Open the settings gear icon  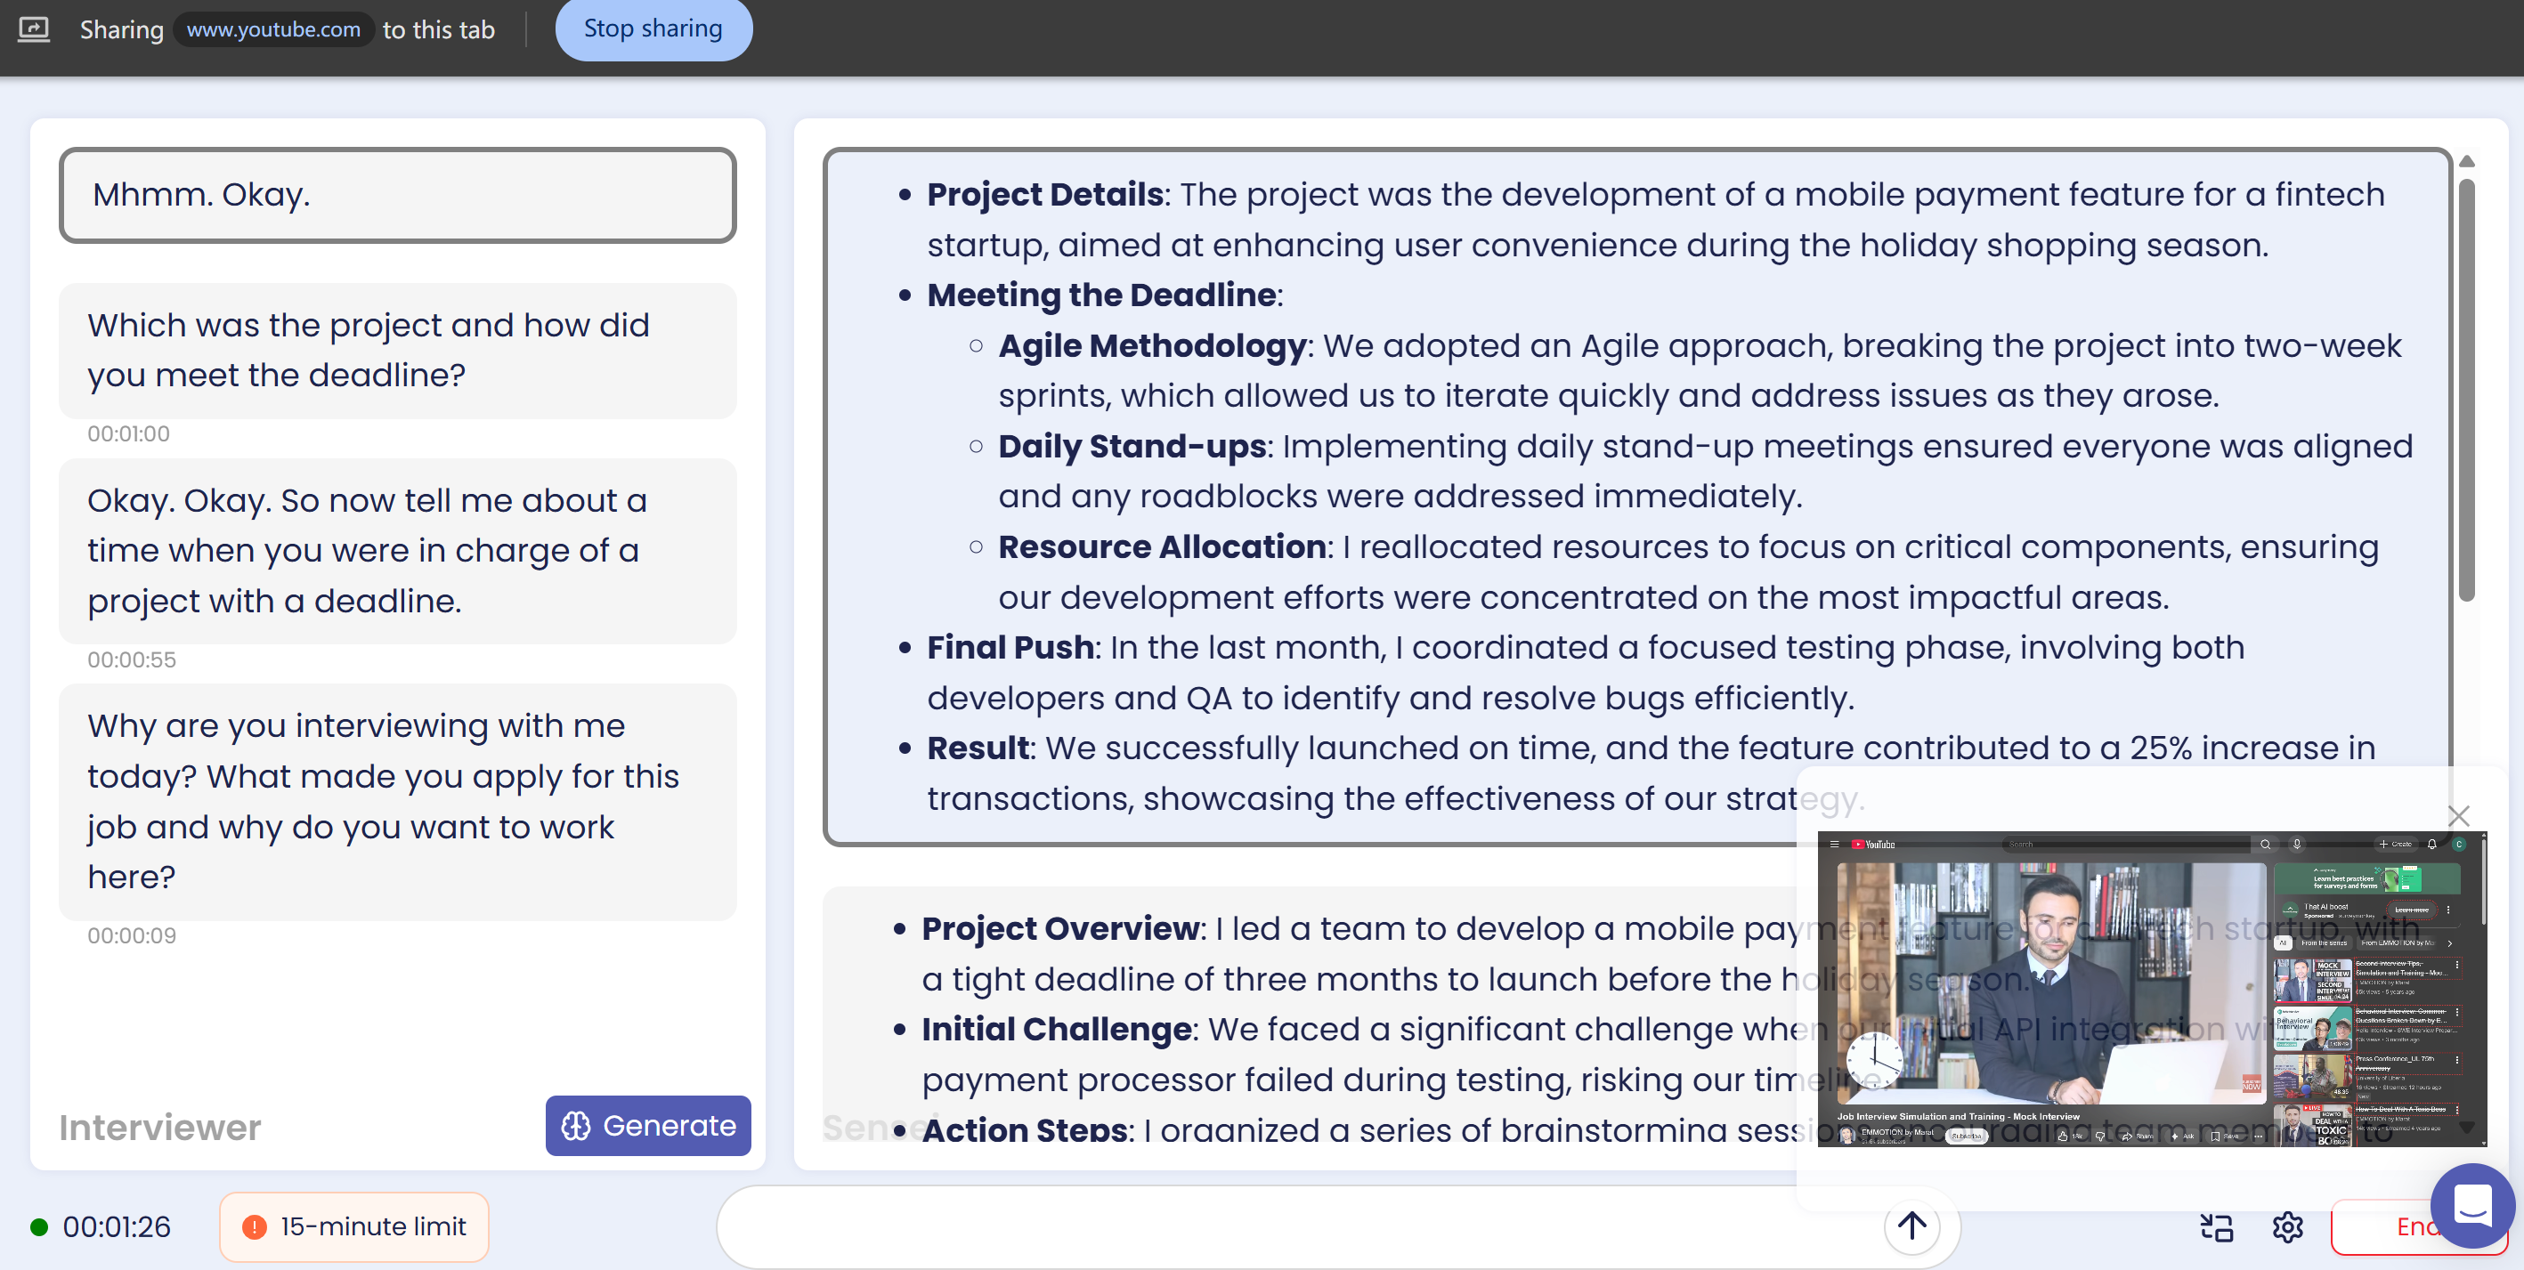click(2287, 1227)
